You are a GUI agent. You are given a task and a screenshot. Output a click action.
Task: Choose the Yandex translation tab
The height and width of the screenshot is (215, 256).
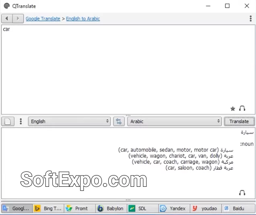click(x=173, y=209)
